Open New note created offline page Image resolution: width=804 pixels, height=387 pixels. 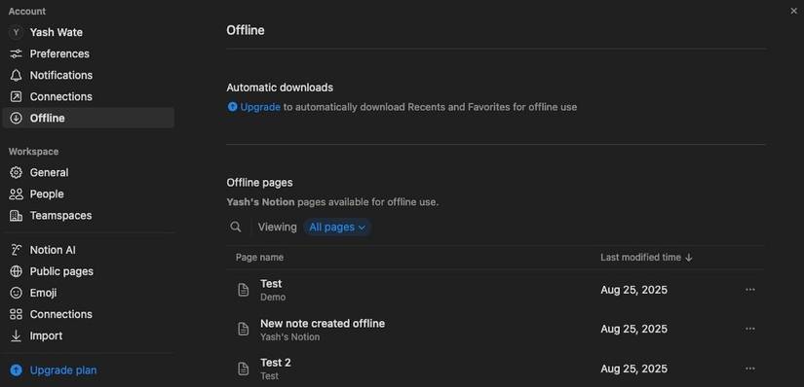pyautogui.click(x=496, y=330)
